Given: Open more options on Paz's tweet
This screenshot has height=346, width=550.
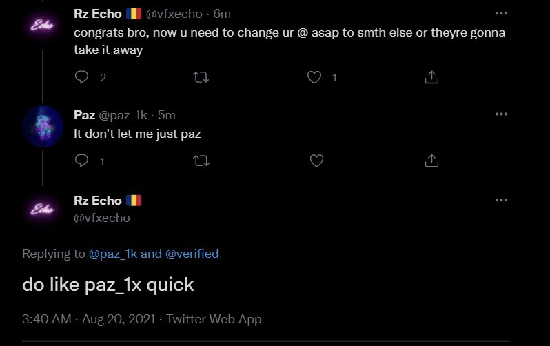Looking at the screenshot, I should [x=501, y=114].
